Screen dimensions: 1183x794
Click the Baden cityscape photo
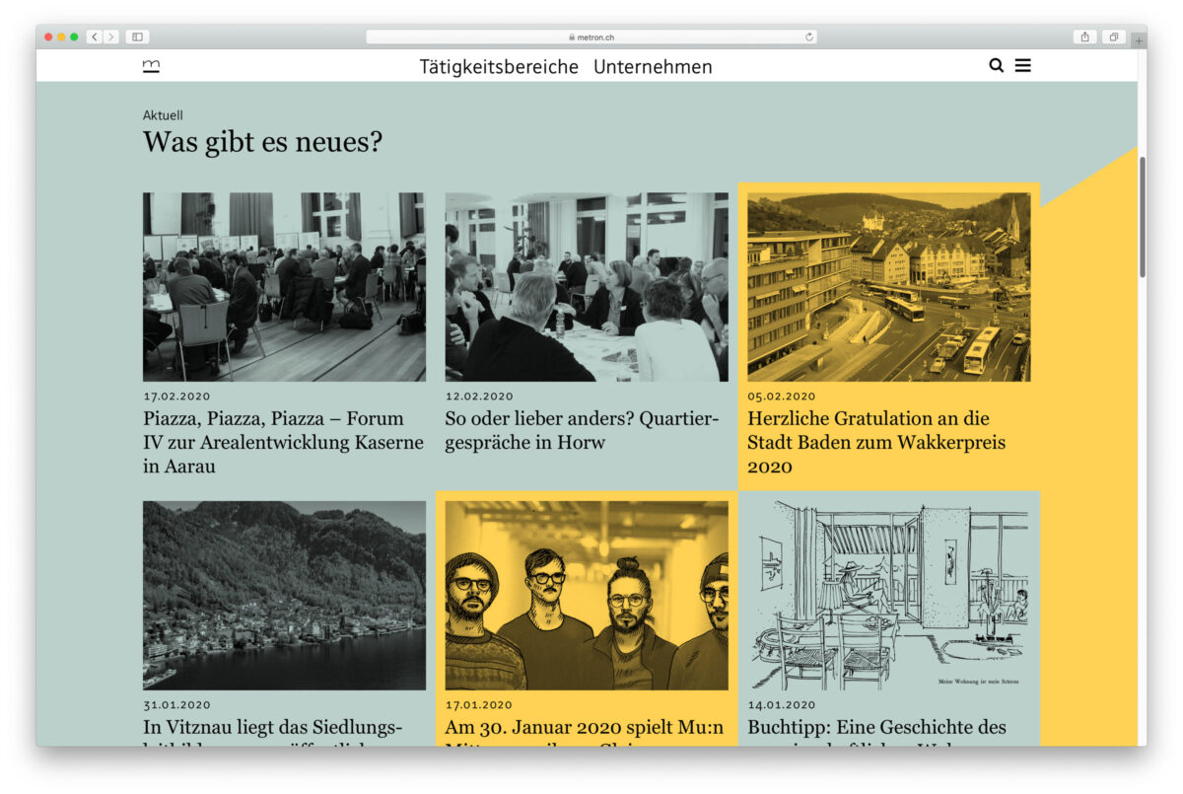click(x=888, y=287)
